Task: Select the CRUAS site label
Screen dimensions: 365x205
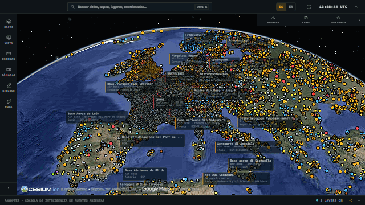Action: tap(169, 102)
